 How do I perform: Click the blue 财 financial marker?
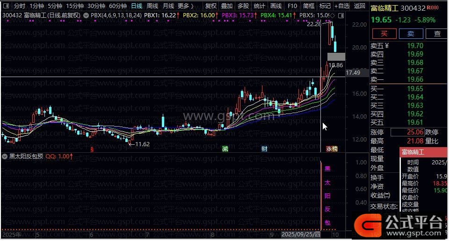click(264, 149)
